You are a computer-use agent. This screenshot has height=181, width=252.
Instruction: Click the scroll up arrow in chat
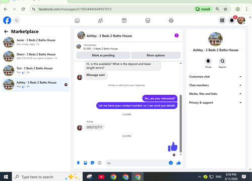tap(181, 63)
